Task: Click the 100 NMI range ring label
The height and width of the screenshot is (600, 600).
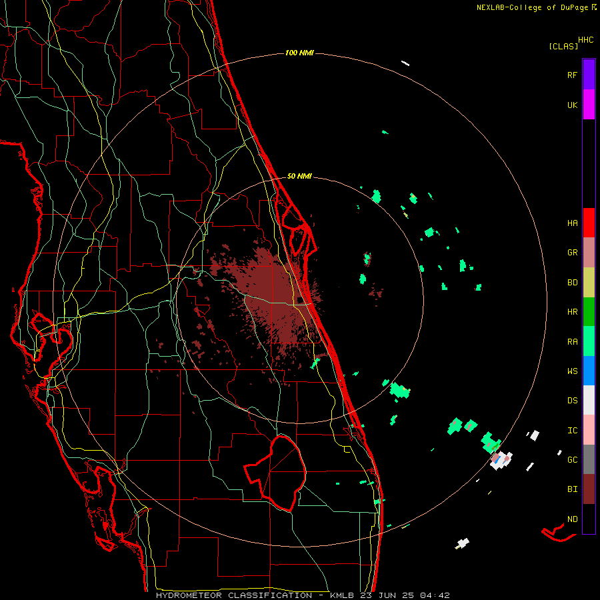Action: coord(299,53)
